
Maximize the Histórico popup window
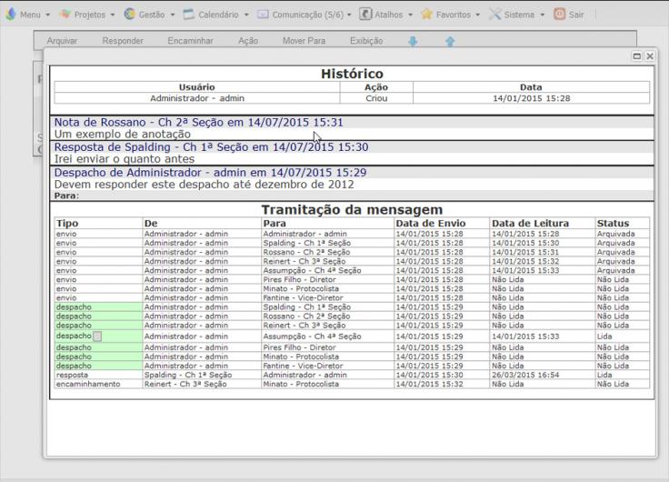[x=637, y=56]
